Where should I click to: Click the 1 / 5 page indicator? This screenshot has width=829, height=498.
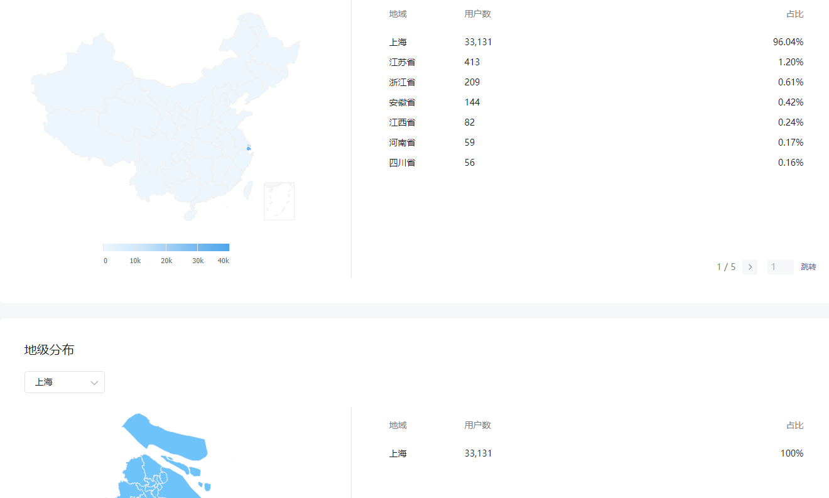click(x=726, y=267)
